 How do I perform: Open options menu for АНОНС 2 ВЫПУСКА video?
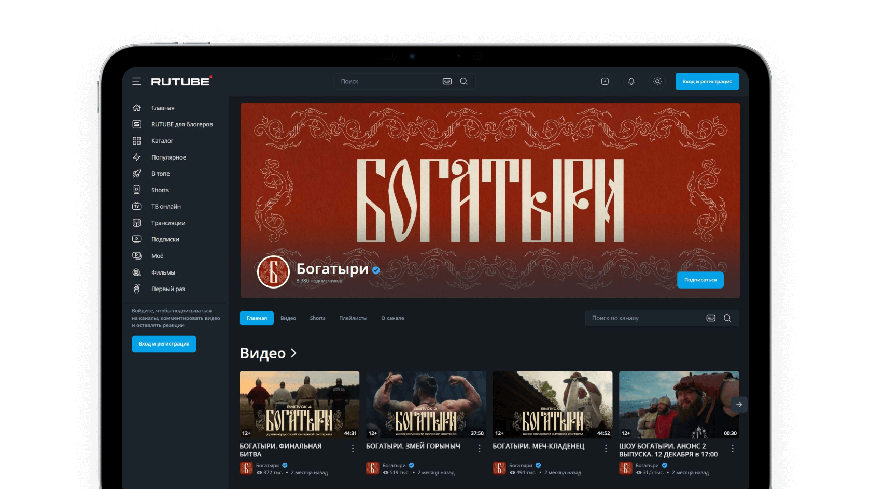point(733,449)
